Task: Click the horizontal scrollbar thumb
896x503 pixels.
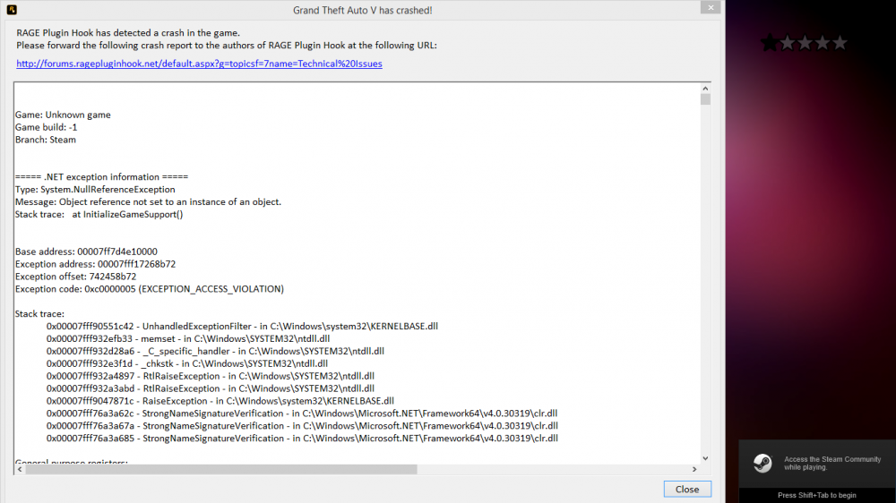Action: click(x=221, y=469)
